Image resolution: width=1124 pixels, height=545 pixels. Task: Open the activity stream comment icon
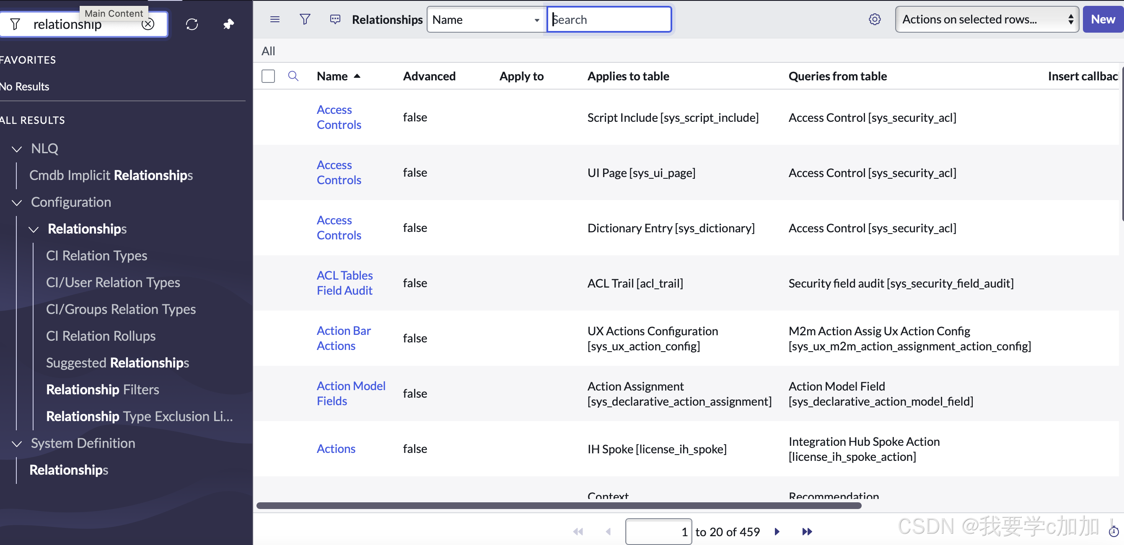click(335, 19)
